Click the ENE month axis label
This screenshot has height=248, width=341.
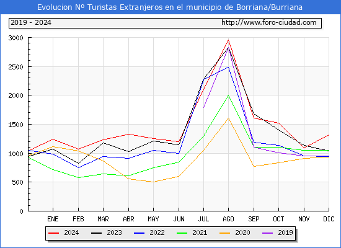(x=53, y=219)
